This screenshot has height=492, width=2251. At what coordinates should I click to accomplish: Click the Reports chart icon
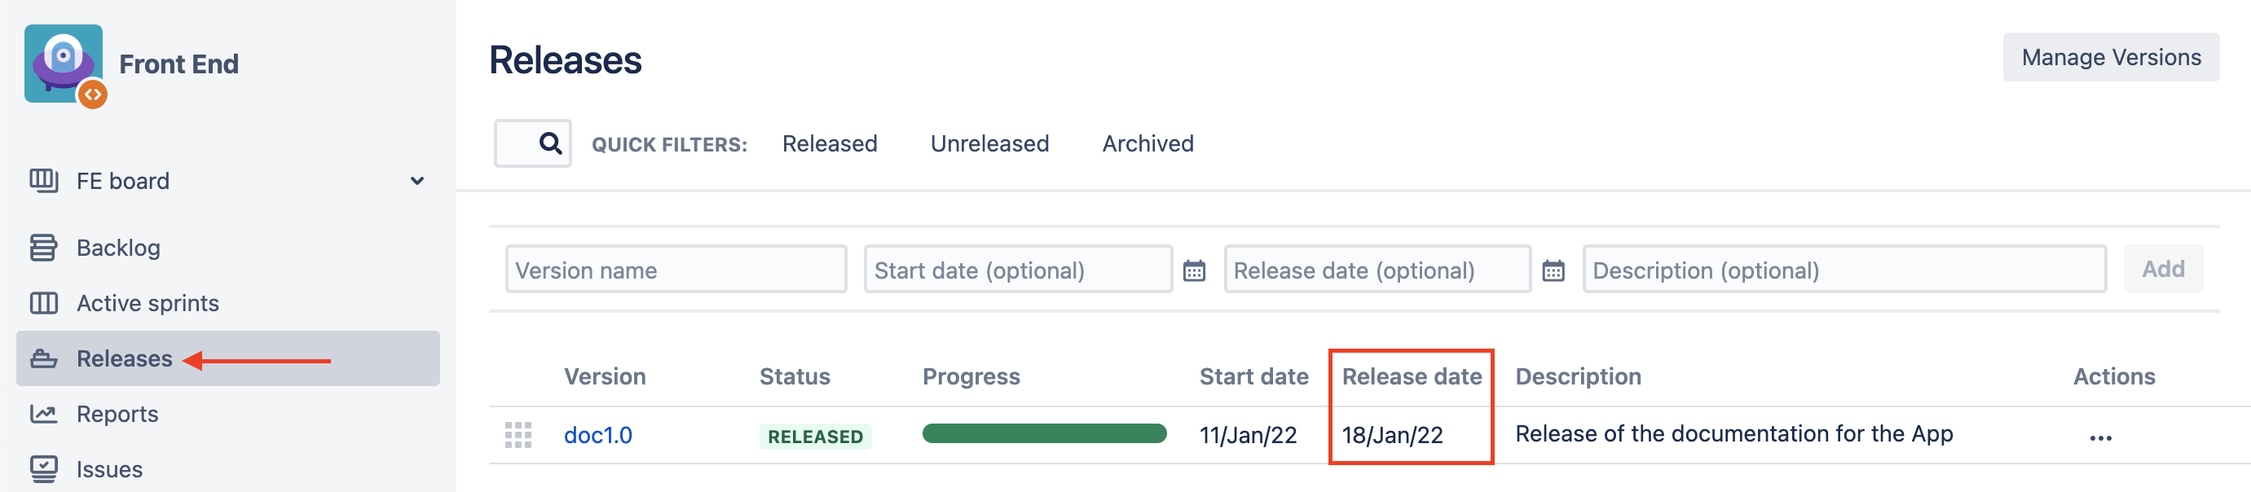44,413
